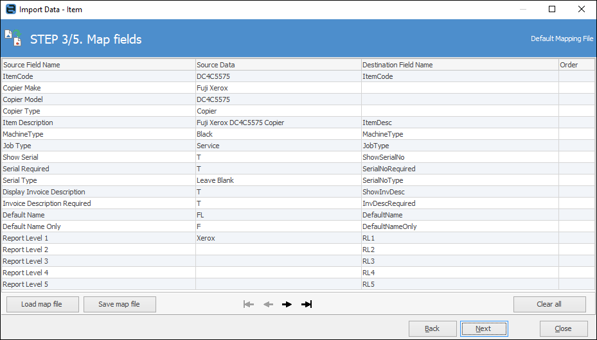The height and width of the screenshot is (340, 597).
Task: Click the Source Data column header
Action: tap(278, 65)
